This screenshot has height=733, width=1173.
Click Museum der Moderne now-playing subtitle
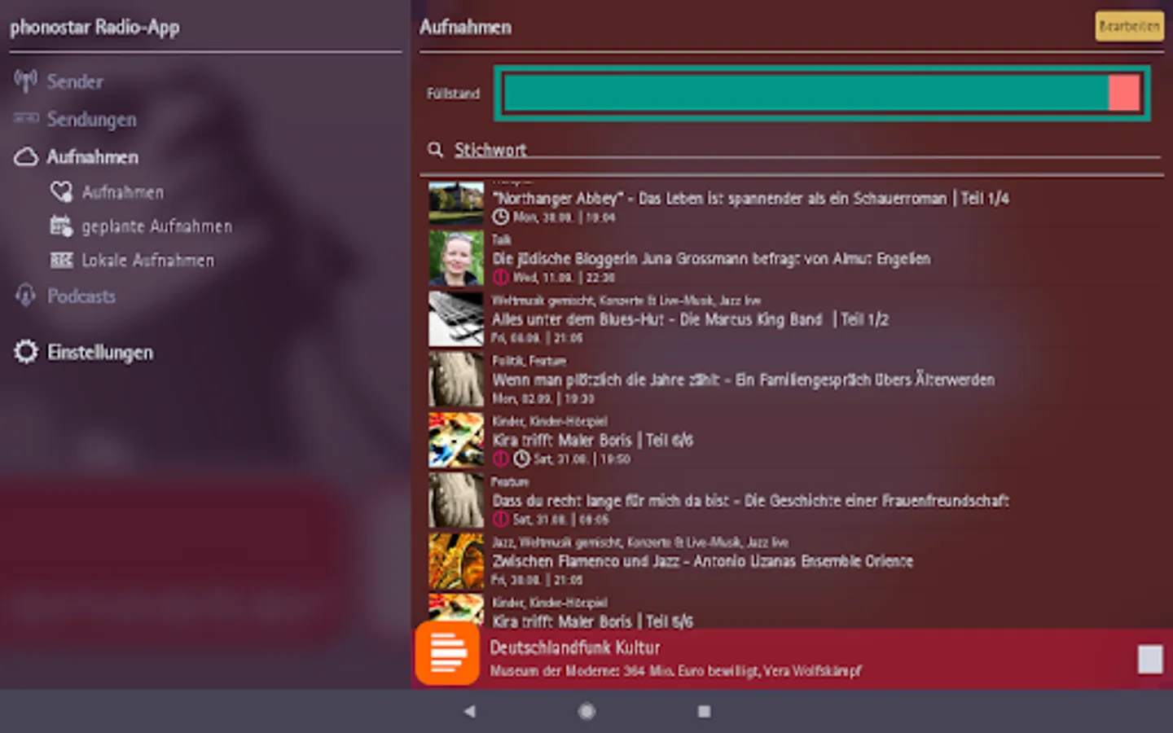tap(674, 671)
